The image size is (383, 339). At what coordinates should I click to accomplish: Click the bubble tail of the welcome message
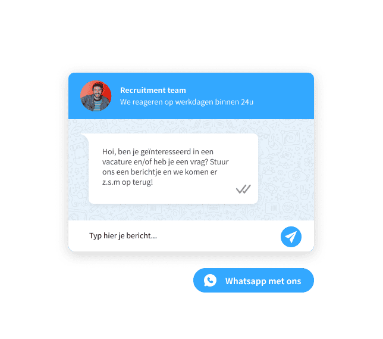pyautogui.click(x=84, y=137)
